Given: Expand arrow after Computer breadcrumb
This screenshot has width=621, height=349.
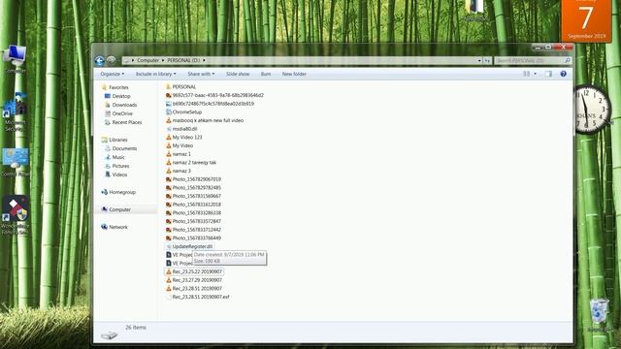Looking at the screenshot, I should click(163, 60).
